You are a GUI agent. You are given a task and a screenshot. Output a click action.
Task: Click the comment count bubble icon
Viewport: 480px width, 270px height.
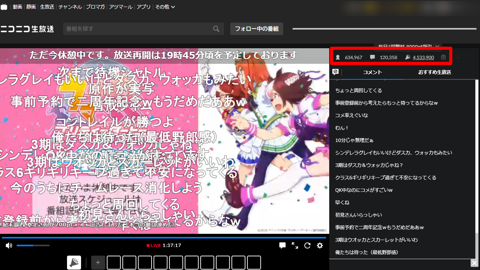(x=372, y=57)
